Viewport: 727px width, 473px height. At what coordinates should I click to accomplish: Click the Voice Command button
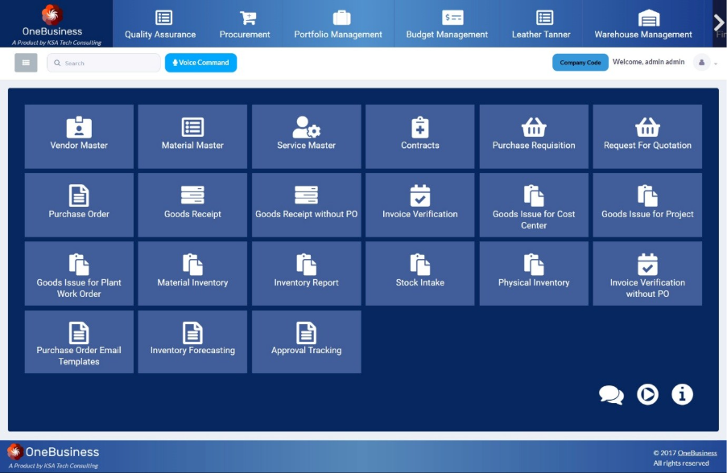click(x=200, y=63)
